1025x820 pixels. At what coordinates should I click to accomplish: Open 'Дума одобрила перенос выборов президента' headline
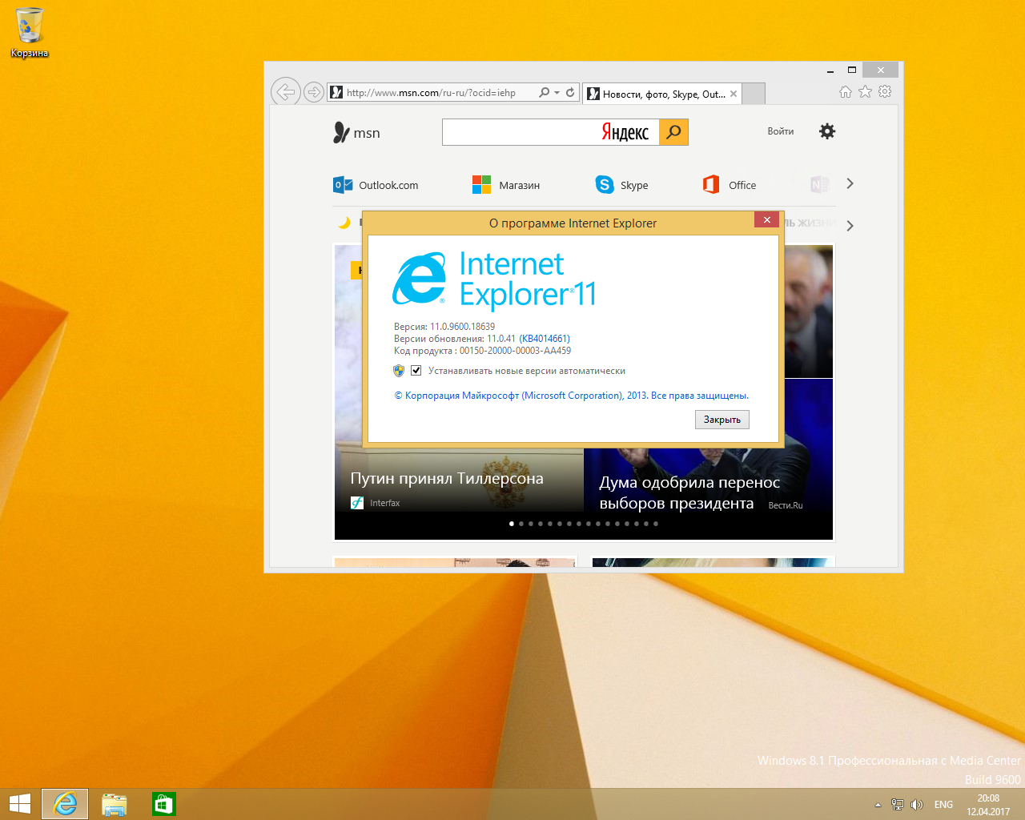click(689, 492)
